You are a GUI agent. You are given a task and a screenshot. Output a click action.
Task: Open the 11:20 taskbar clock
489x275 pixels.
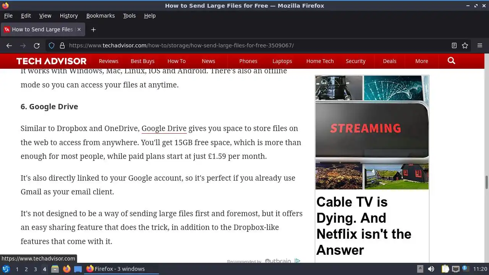[480, 269]
